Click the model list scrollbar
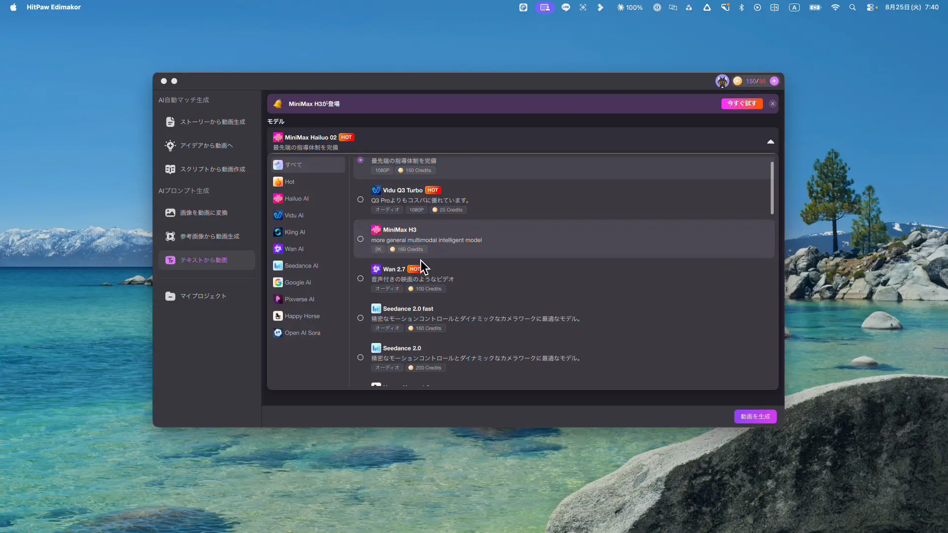948x533 pixels. tap(772, 188)
